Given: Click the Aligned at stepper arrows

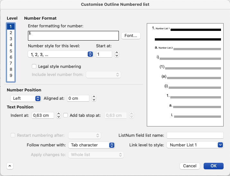Looking at the screenshot, I should (94, 98).
